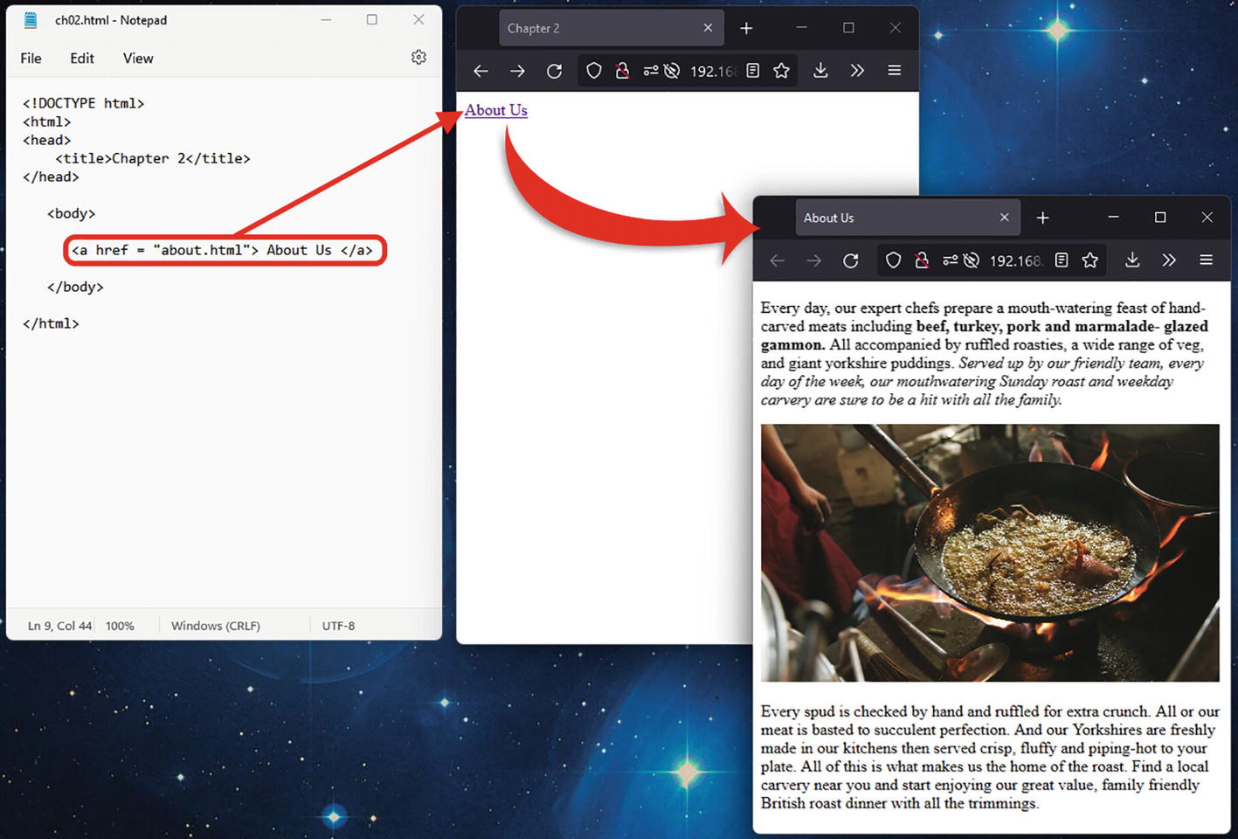Open hamburger menu in About Us window
Viewport: 1238px width, 839px height.
tap(1206, 260)
